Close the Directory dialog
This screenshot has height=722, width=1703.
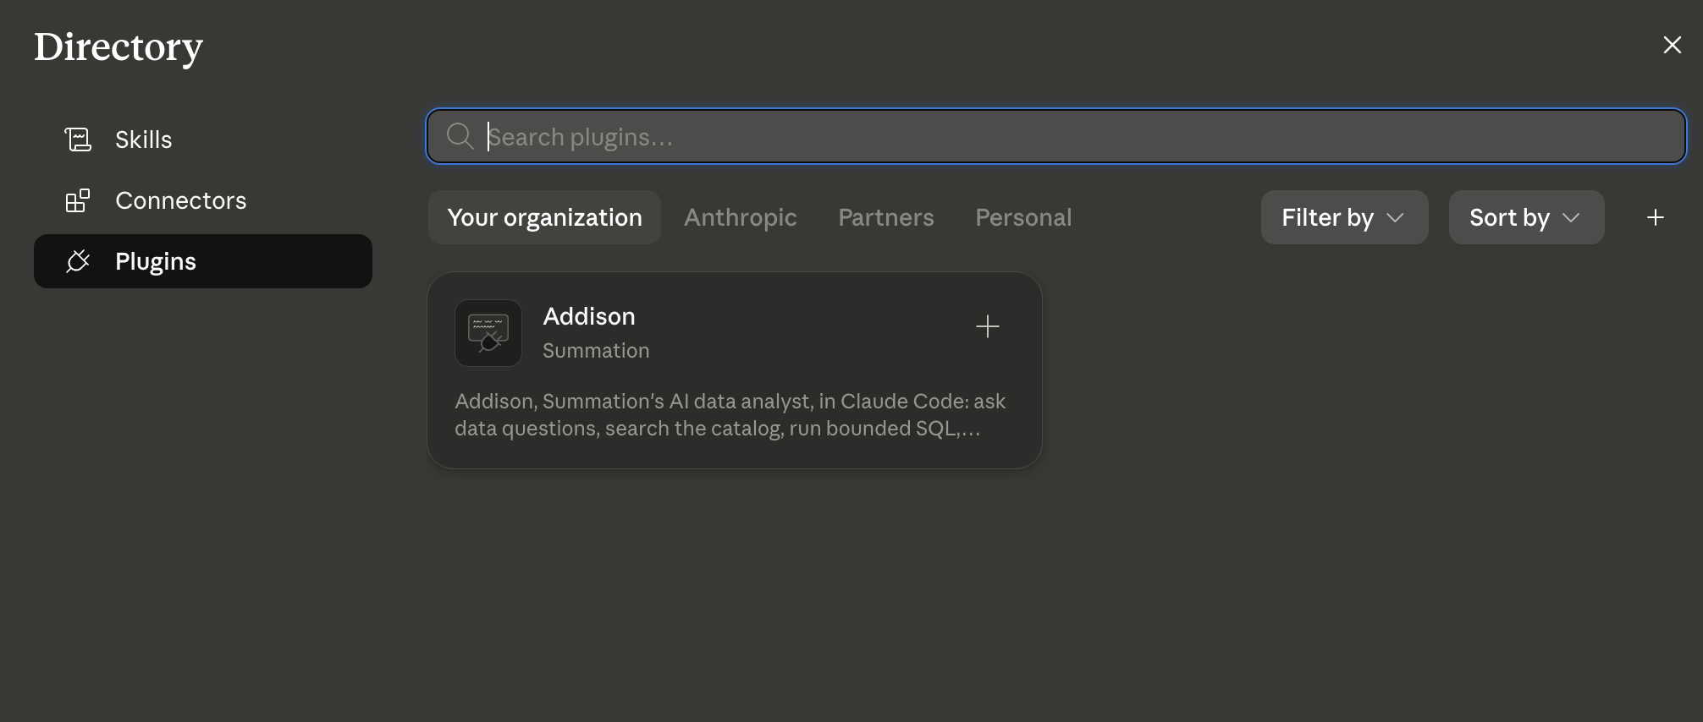1672,45
